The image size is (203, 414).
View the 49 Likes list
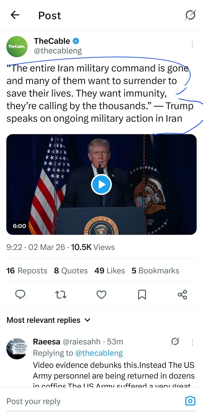point(110,271)
